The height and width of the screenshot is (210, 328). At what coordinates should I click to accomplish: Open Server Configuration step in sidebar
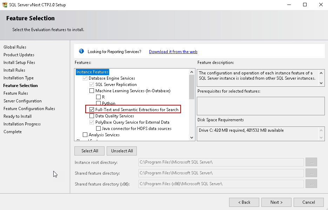(x=22, y=101)
